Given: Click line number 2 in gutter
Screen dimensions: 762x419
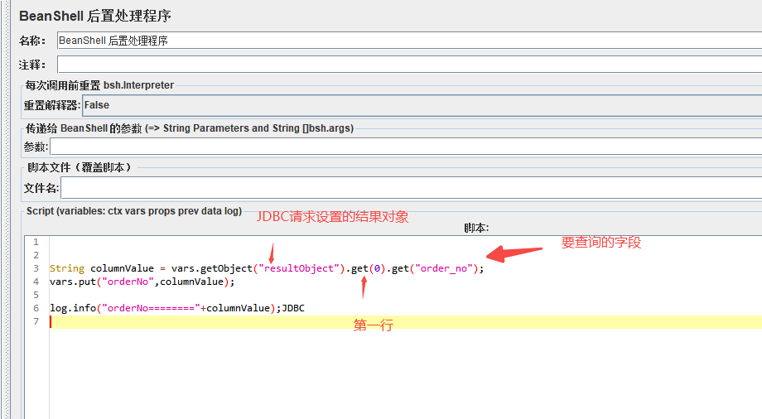Looking at the screenshot, I should [x=36, y=255].
